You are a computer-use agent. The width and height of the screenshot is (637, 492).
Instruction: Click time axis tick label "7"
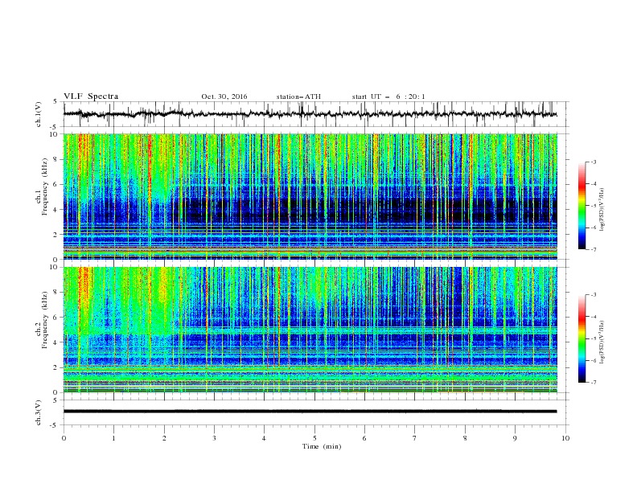pos(415,438)
